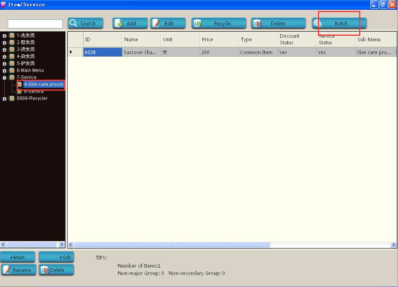Click the Add item icon
The width and height of the screenshot is (398, 287).
coord(119,23)
